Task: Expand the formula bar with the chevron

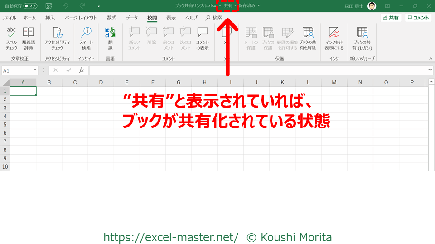Action: (x=430, y=70)
